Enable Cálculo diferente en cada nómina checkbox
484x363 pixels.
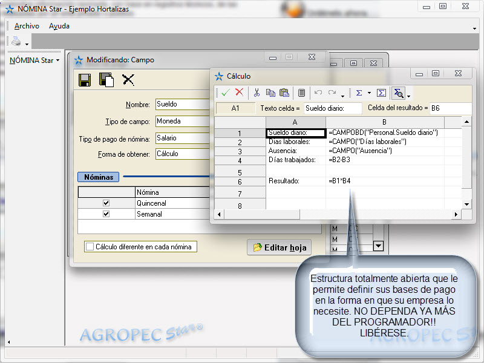point(90,247)
